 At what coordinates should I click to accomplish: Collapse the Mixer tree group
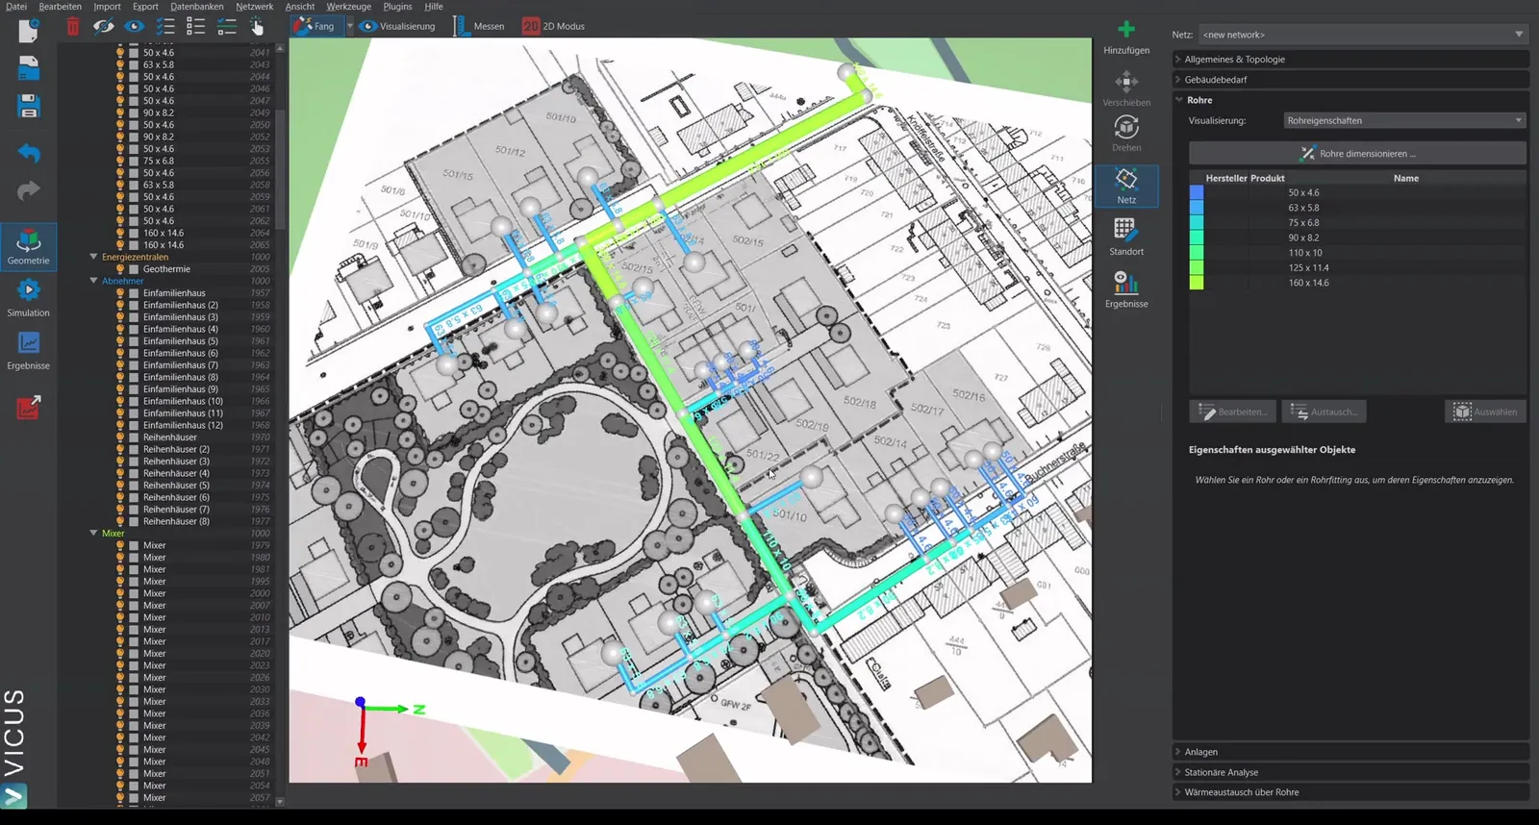coord(93,533)
